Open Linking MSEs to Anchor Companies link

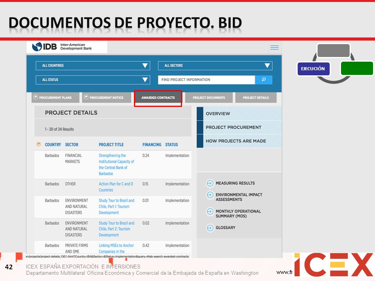[116, 249]
